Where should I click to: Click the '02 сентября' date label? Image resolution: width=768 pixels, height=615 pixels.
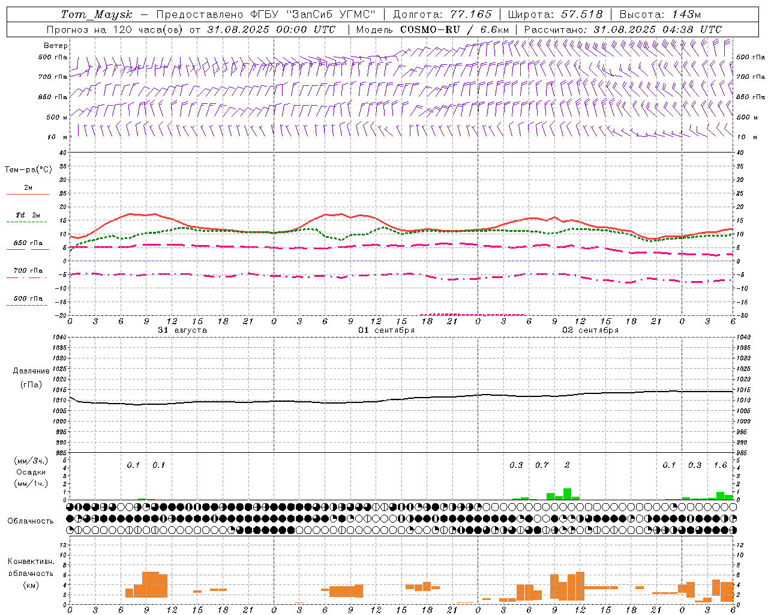(590, 330)
